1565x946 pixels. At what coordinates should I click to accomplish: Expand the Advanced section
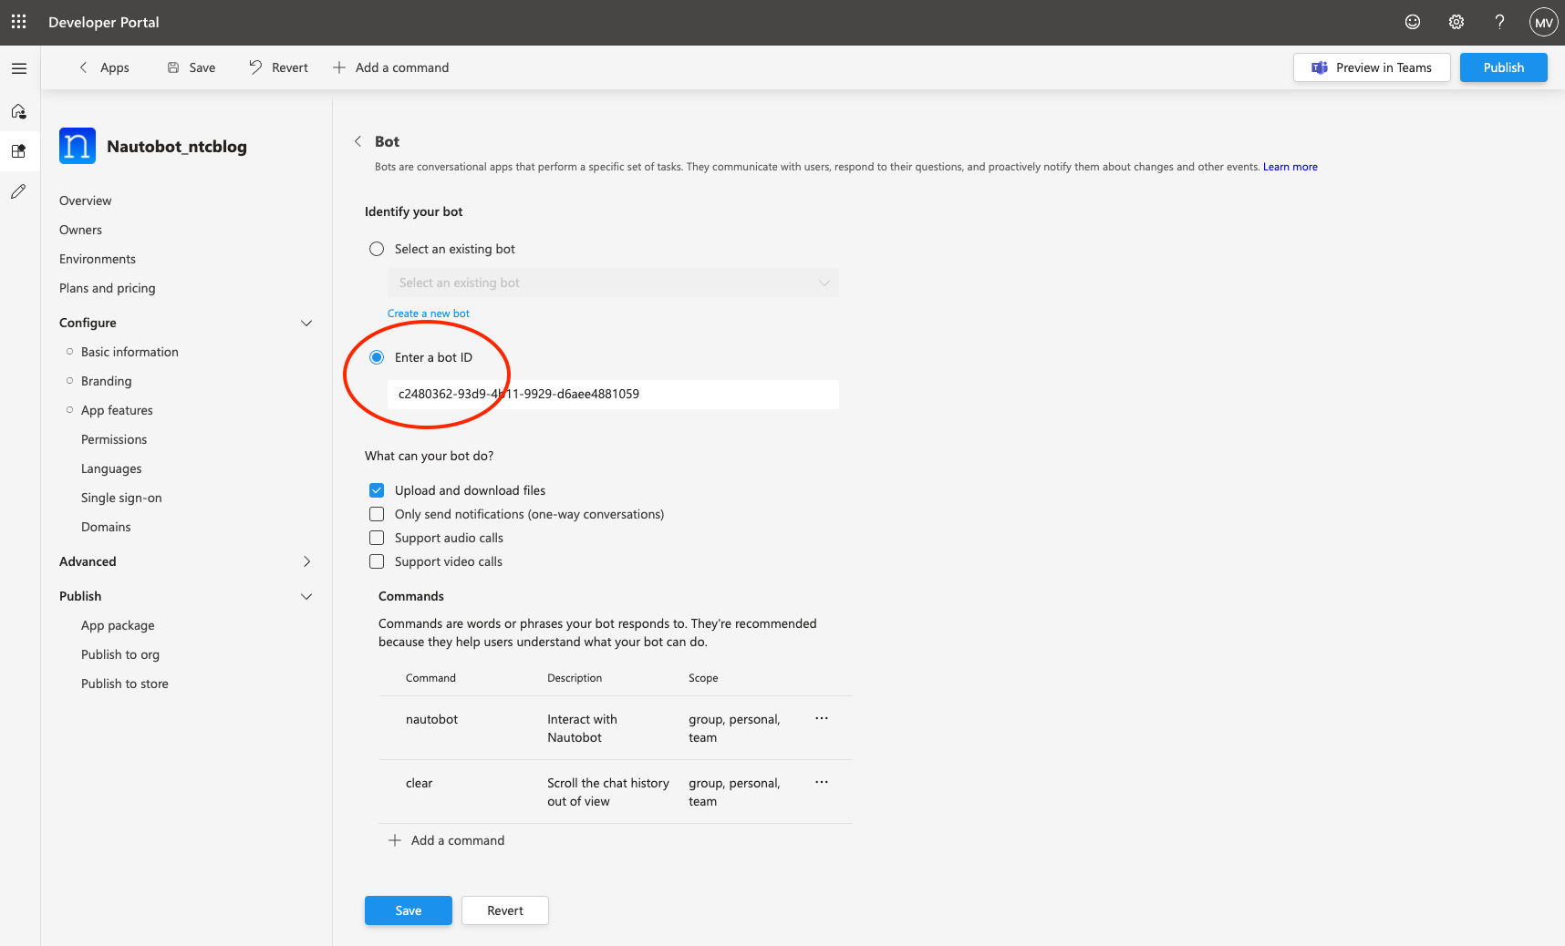(306, 561)
